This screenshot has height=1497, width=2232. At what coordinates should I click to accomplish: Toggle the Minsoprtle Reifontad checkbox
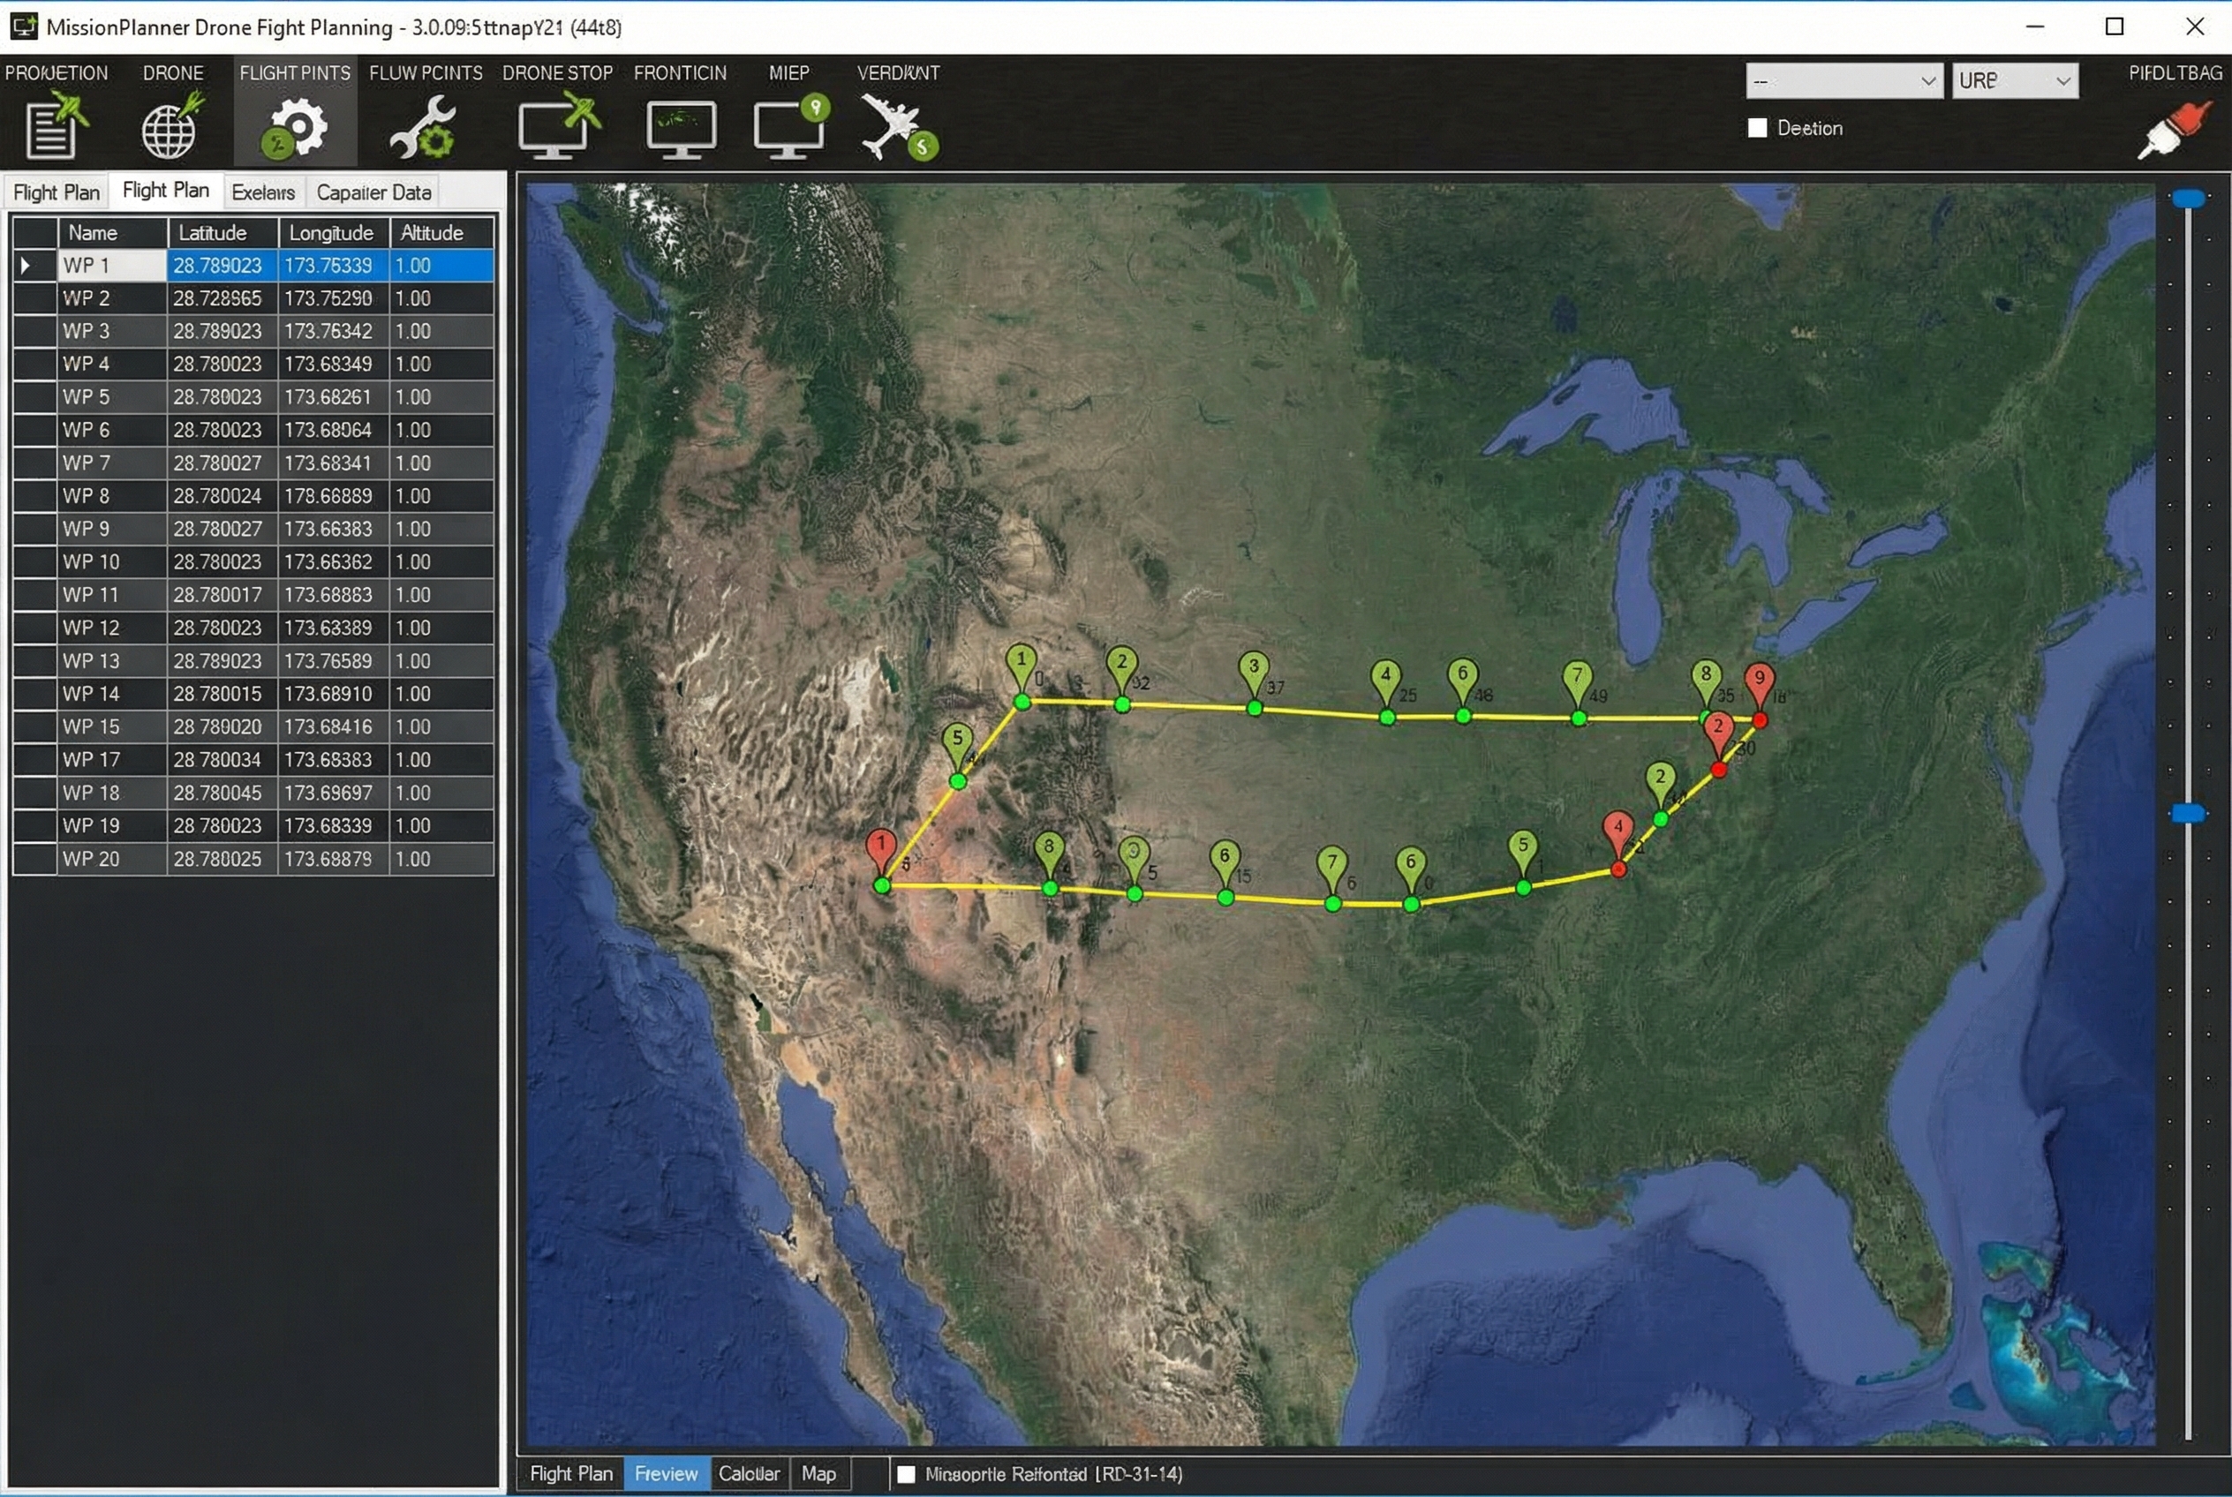(905, 1474)
